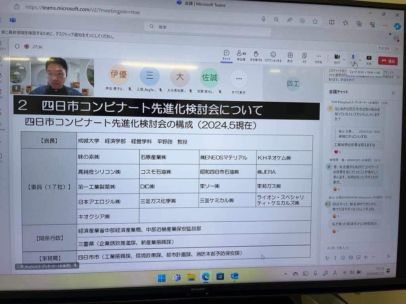The width and height of the screenshot is (406, 304).
Task: Click the heart reaction with count 2
Action: coord(337,152)
